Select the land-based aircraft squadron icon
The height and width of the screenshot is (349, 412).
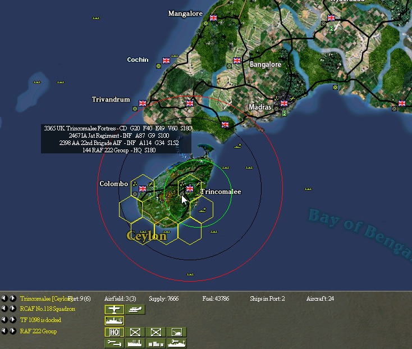coord(115,309)
